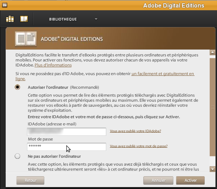Switch to the reading view book icon
Image resolution: width=217 pixels, height=189 pixels.
(24, 19)
